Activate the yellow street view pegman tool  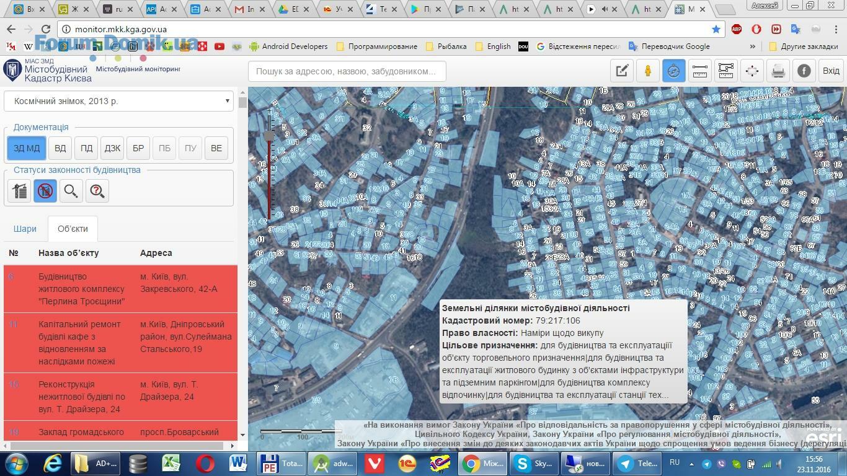[x=648, y=71]
